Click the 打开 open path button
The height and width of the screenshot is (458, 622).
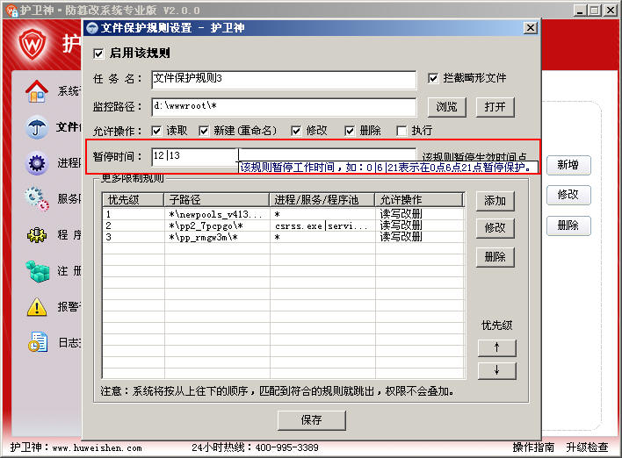click(x=495, y=107)
